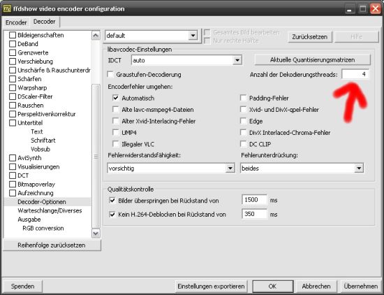
Task: Click the filter list scroll-down arrow
Action: (x=96, y=233)
